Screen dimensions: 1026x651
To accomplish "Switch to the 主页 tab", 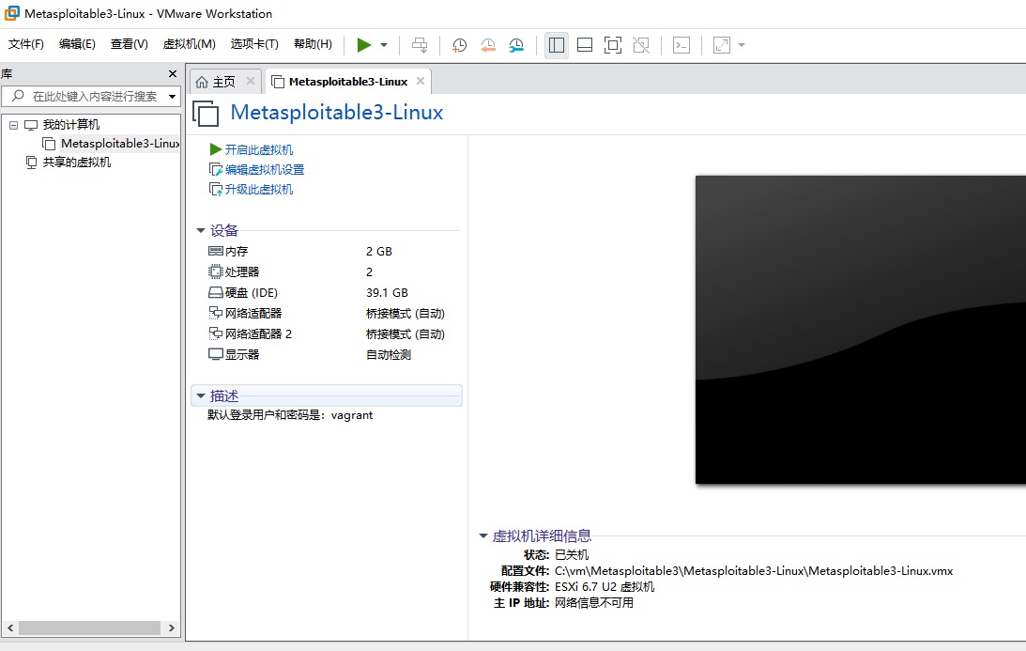I will point(216,82).
